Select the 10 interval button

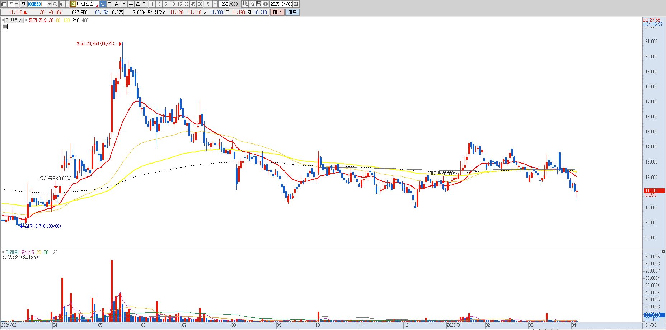pos(173,4)
